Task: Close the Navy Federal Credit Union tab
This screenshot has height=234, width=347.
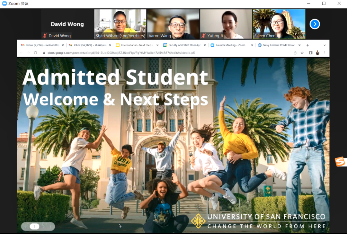Action: [299, 45]
